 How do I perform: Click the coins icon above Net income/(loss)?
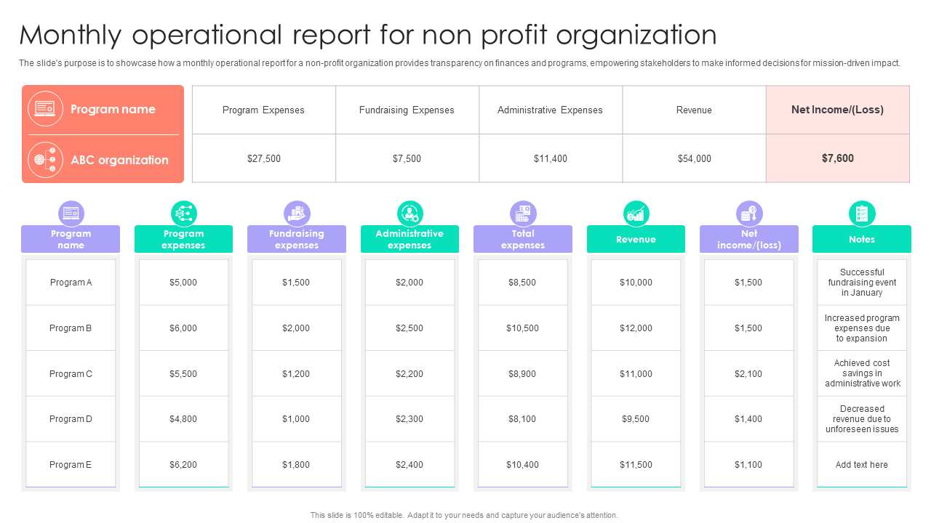[x=749, y=214]
